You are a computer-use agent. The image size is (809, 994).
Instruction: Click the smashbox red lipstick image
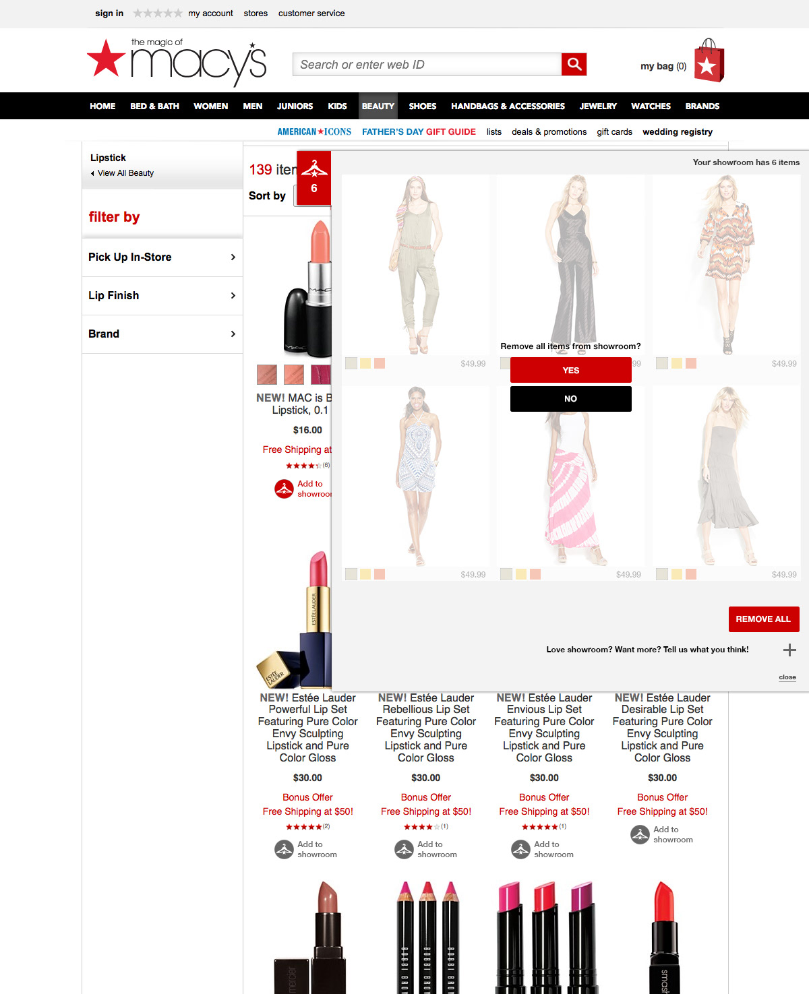point(663,937)
